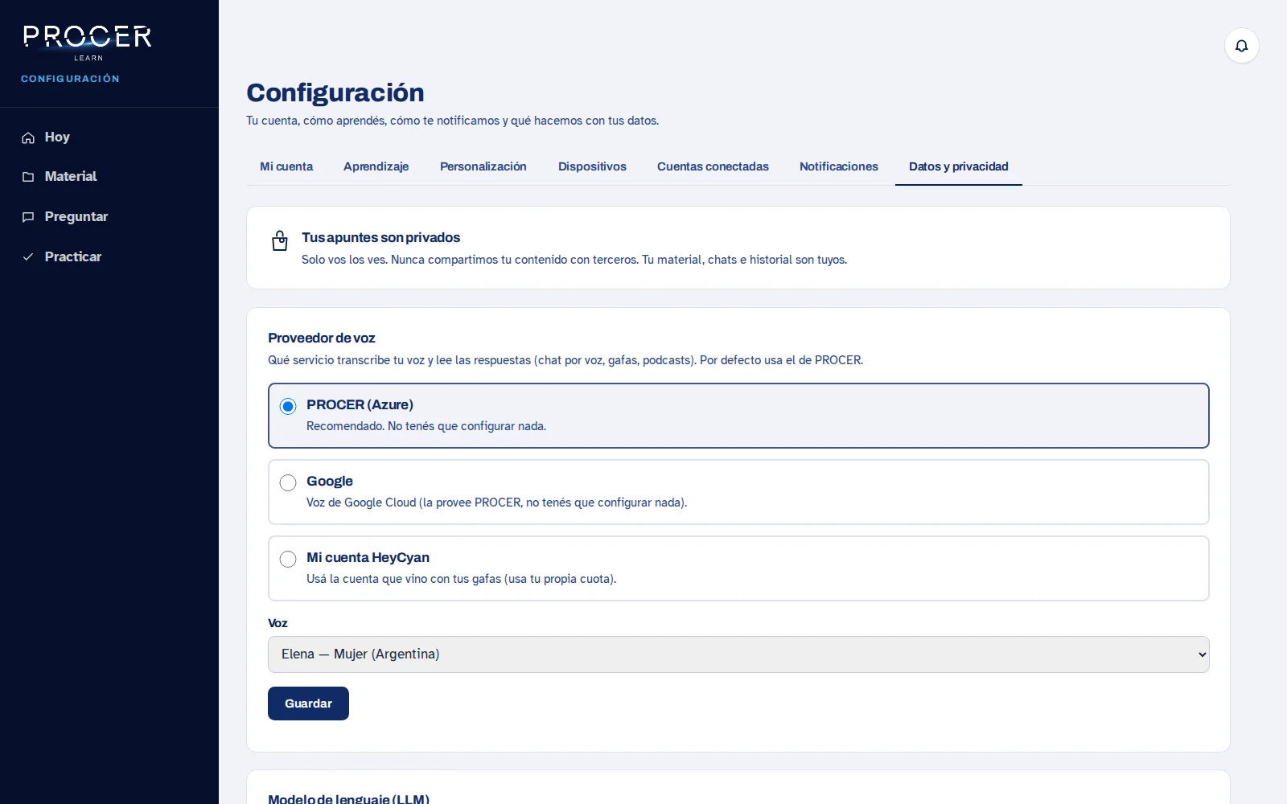Click the Material folder icon
This screenshot has height=804, width=1287.
click(x=28, y=177)
